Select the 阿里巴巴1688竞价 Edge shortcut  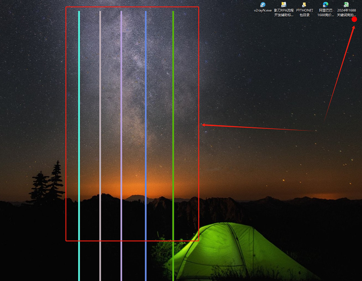coord(325,9)
